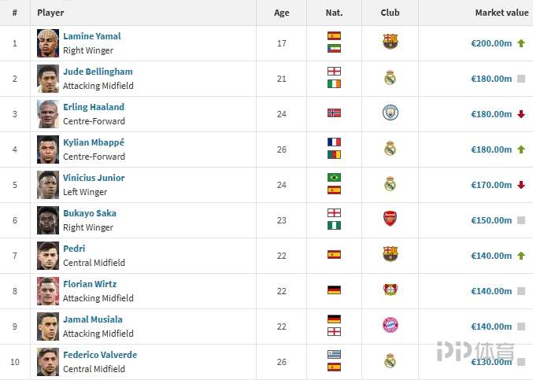Click Norway flag in Erling Haaland row
The width and height of the screenshot is (533, 380).
[x=334, y=113]
